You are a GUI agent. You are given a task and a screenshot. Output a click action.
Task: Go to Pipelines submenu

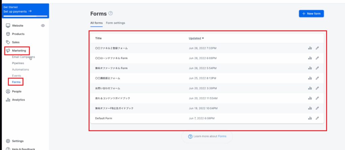pos(18,63)
